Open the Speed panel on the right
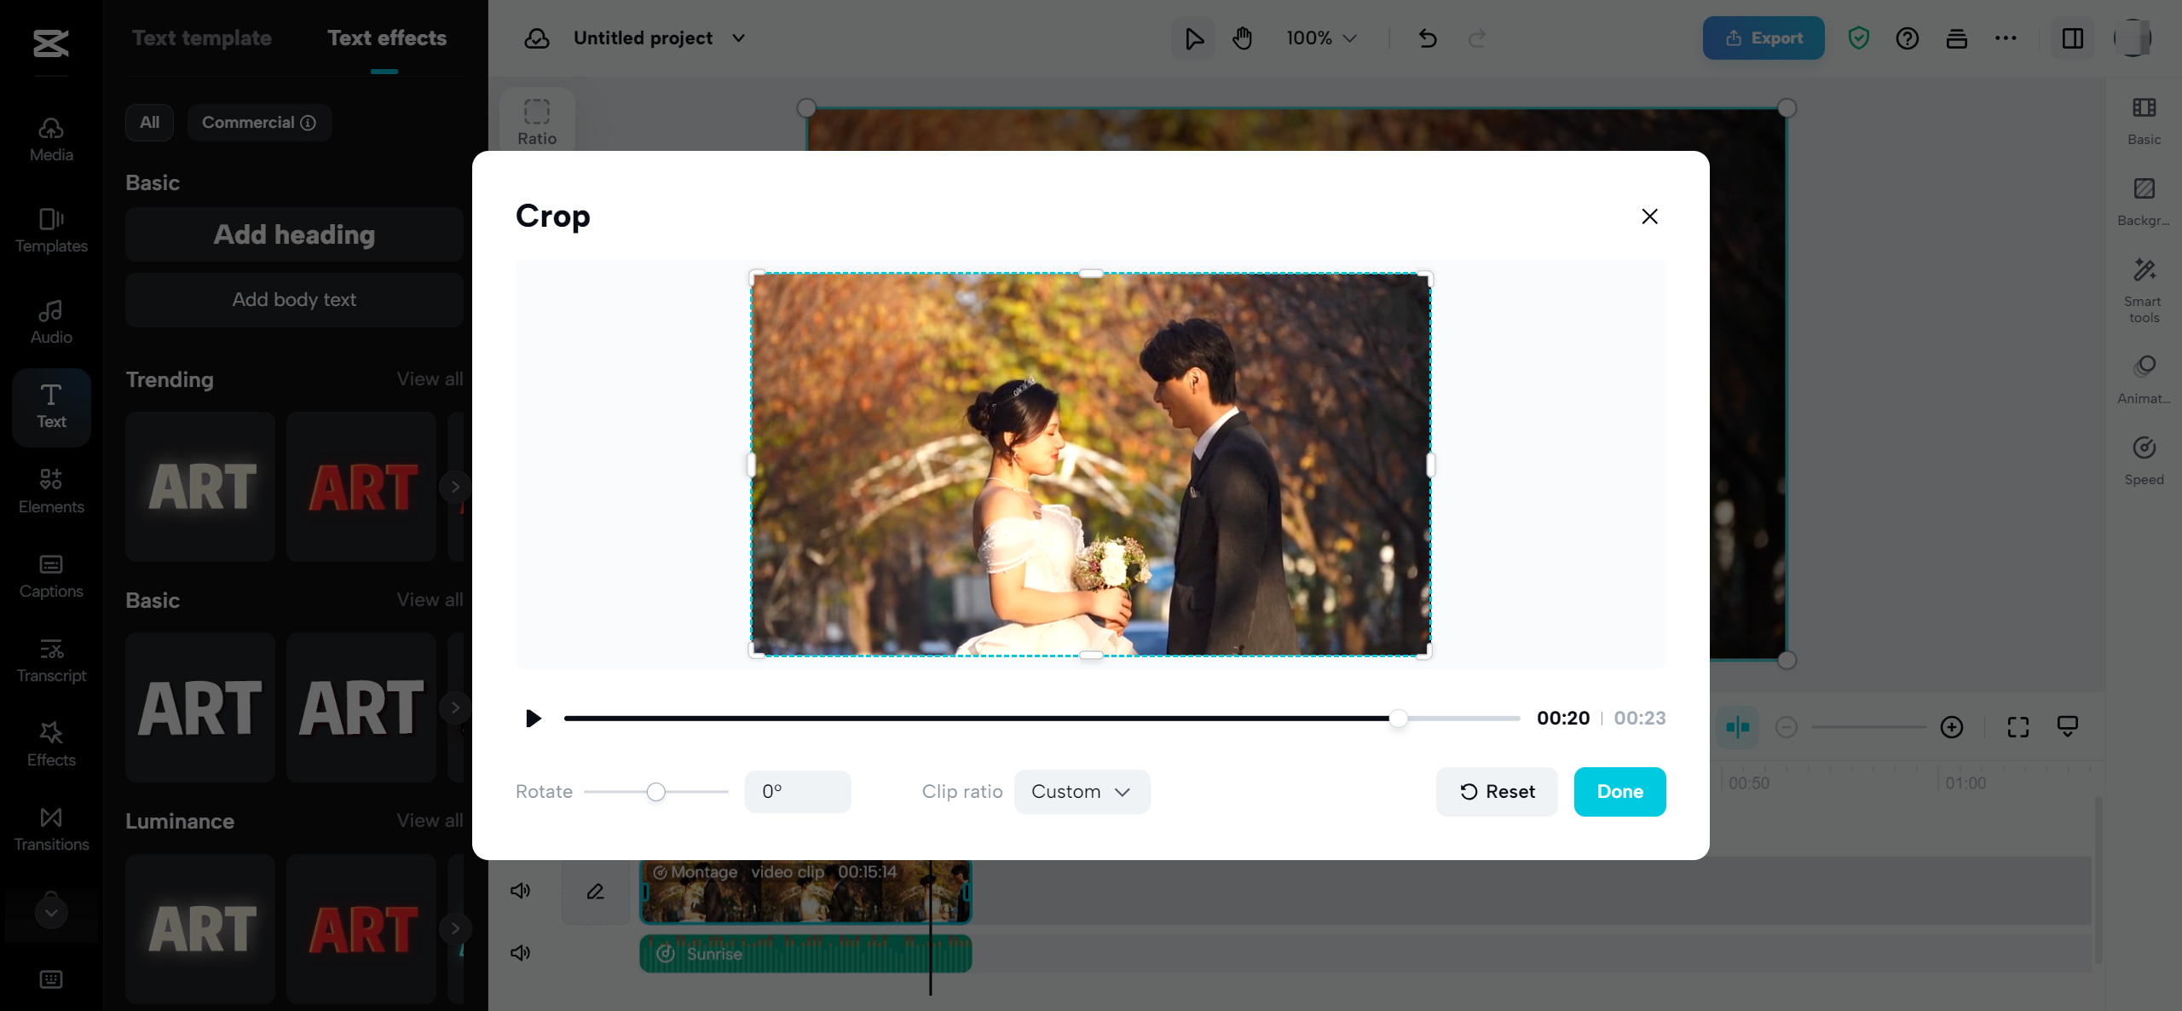The width and height of the screenshot is (2182, 1011). [2144, 459]
